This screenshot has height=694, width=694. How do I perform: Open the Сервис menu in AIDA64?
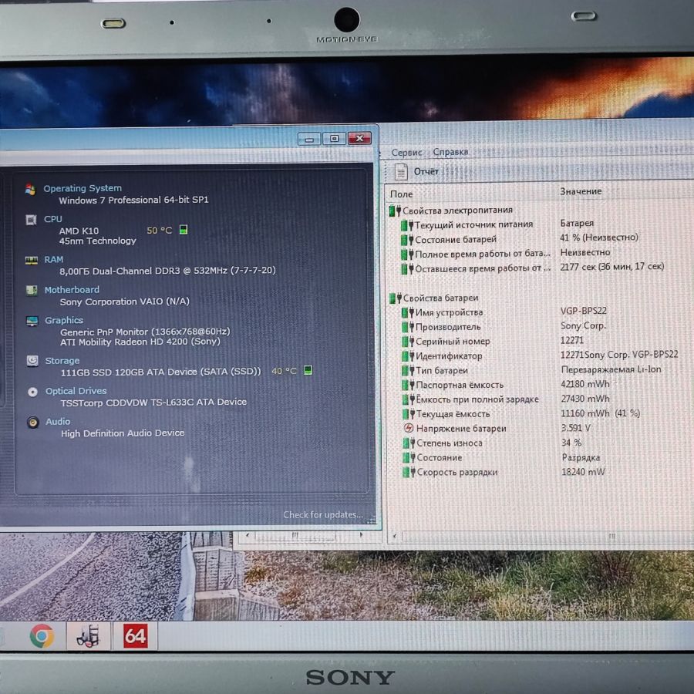click(406, 153)
